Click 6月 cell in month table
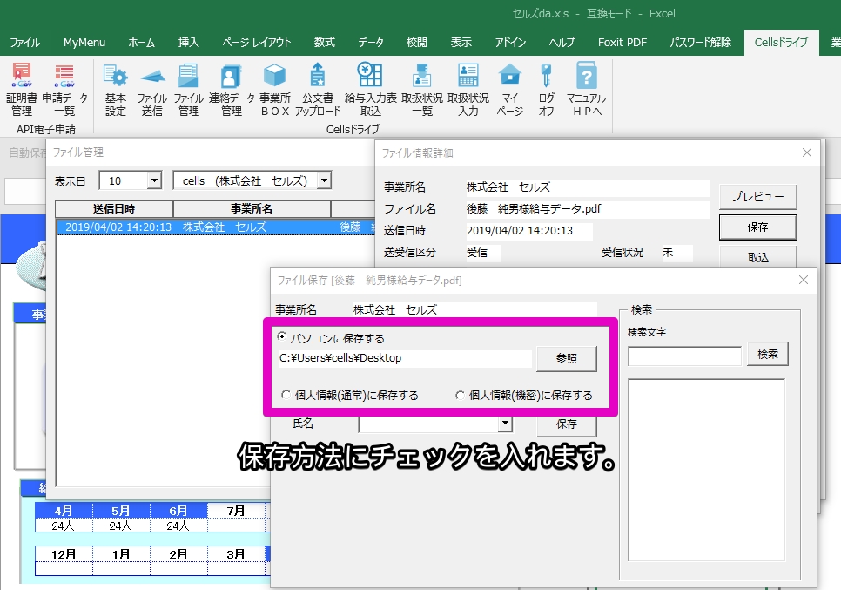 (178, 511)
